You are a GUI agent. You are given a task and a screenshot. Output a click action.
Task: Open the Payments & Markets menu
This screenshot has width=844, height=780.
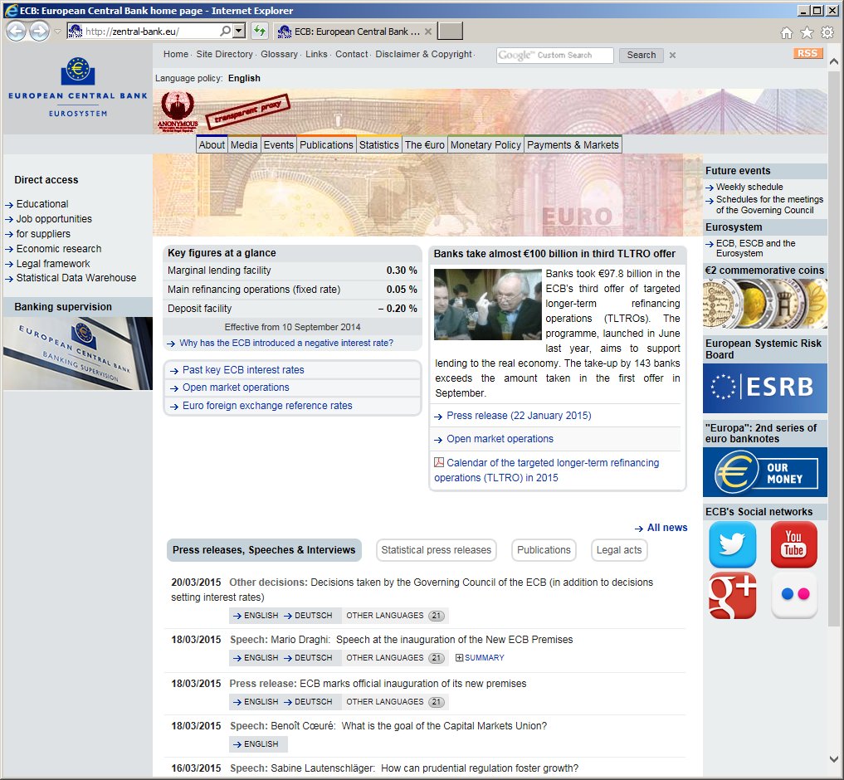pyautogui.click(x=573, y=145)
